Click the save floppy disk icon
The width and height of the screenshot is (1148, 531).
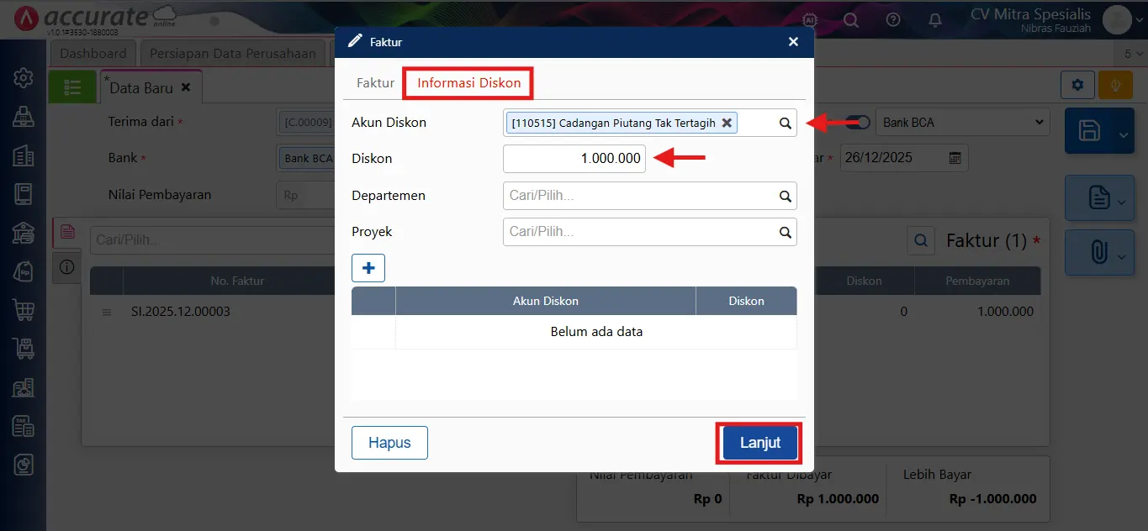1089,131
